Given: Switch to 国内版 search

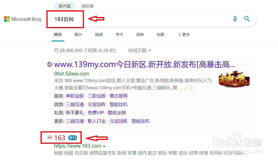Looking at the screenshot, I should coord(65,6).
